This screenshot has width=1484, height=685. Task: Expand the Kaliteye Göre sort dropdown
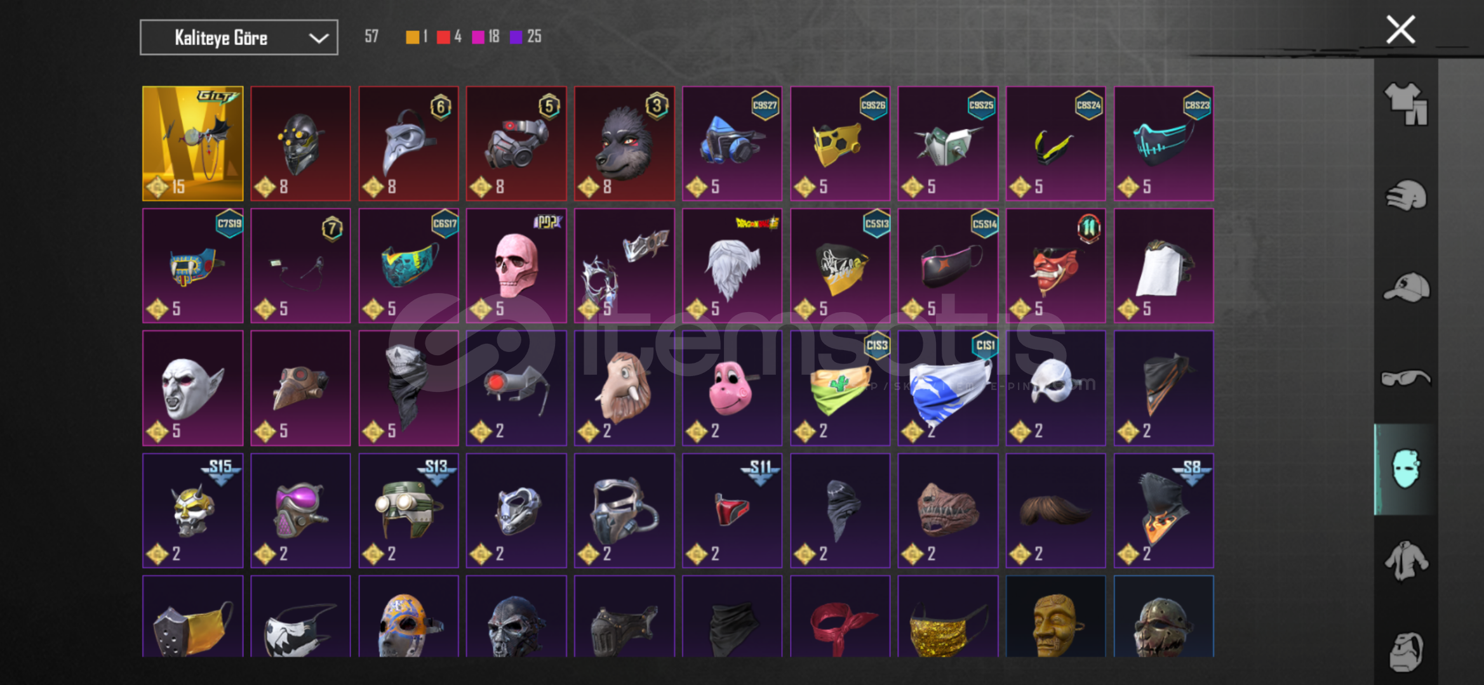coord(239,37)
